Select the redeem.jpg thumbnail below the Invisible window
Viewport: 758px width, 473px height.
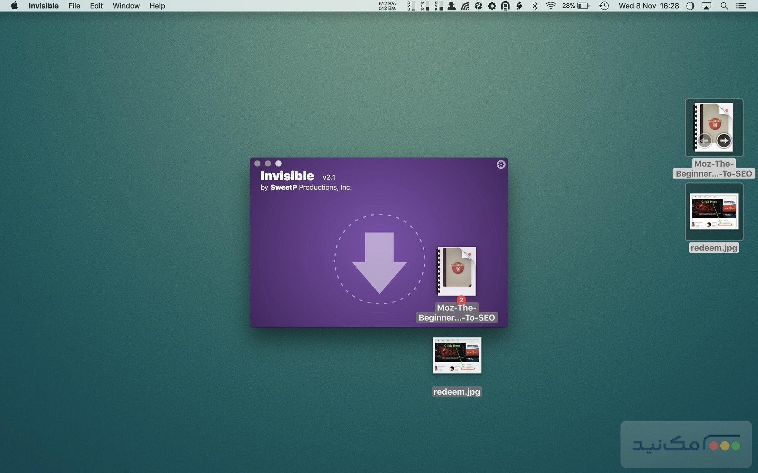pyautogui.click(x=457, y=355)
